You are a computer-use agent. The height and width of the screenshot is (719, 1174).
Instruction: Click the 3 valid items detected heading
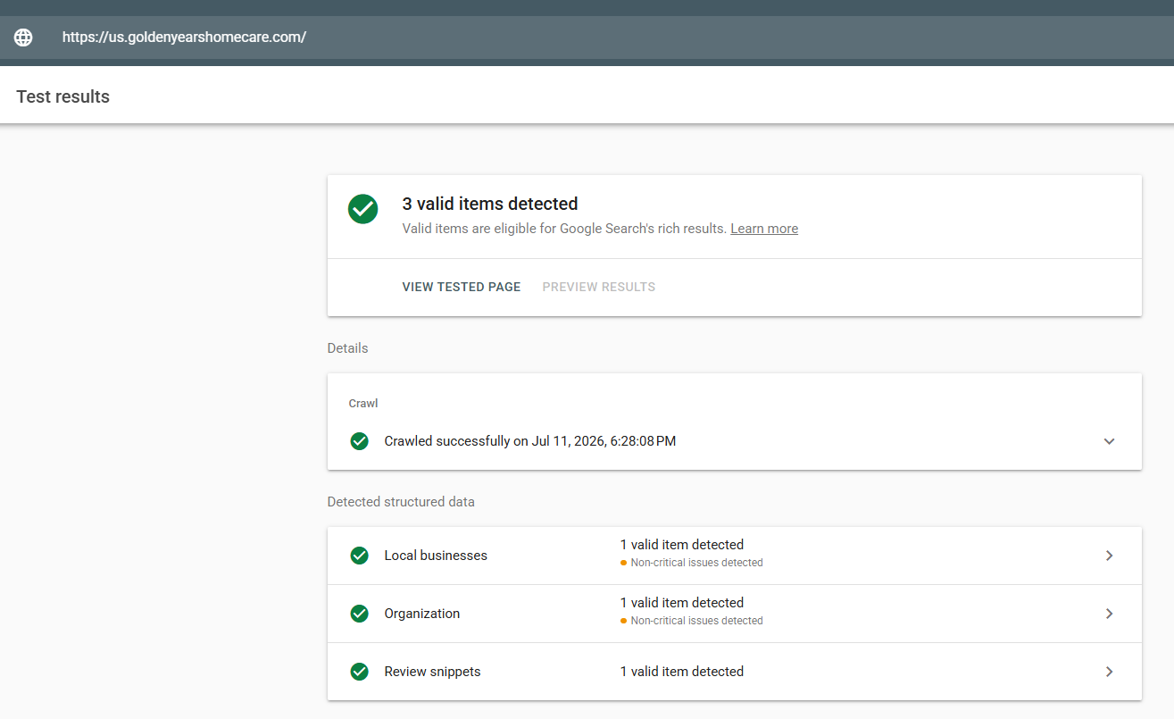tap(490, 204)
